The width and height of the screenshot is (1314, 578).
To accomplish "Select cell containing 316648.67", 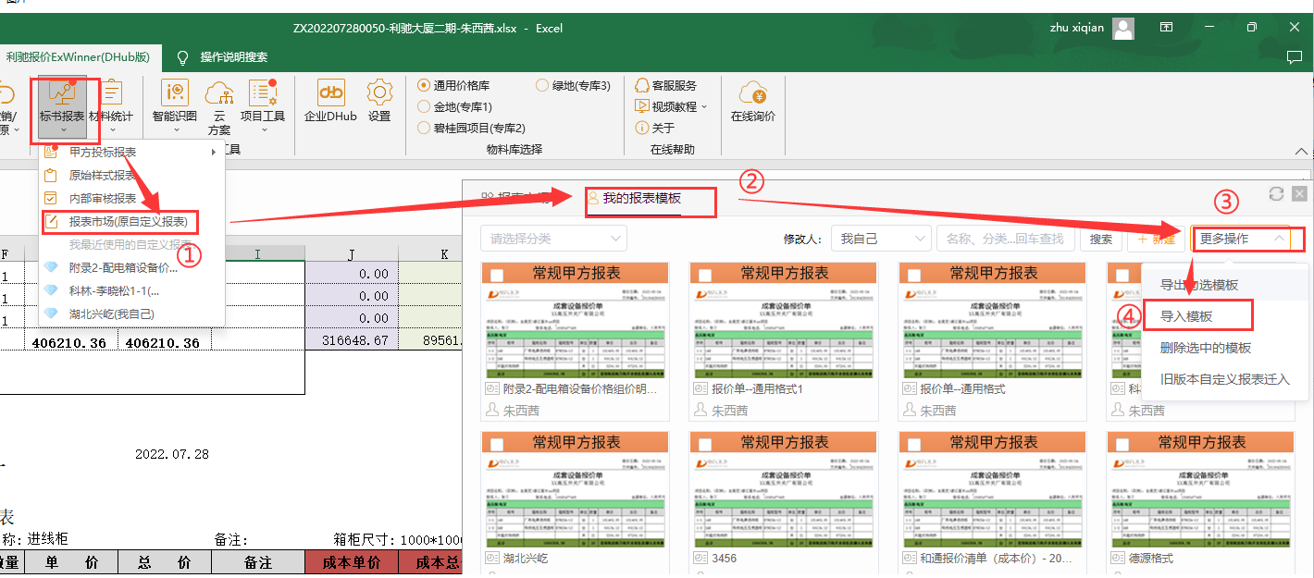I will 352,341.
